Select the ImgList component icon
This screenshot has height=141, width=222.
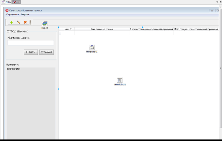click(x=45, y=23)
